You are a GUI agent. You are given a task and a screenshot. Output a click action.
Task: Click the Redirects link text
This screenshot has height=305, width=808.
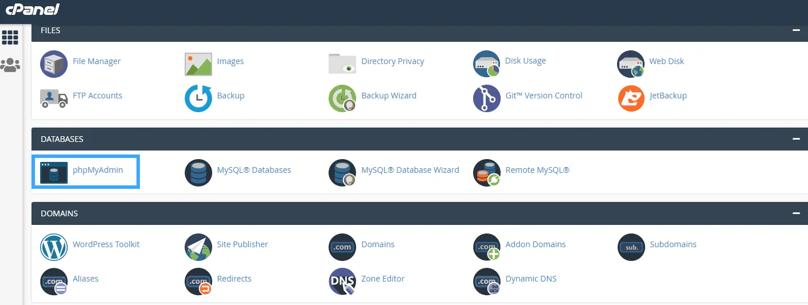click(234, 279)
